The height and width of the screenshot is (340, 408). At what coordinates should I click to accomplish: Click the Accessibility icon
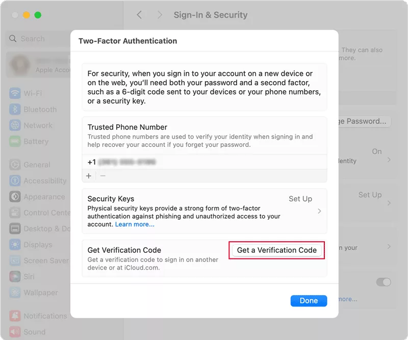tap(15, 181)
